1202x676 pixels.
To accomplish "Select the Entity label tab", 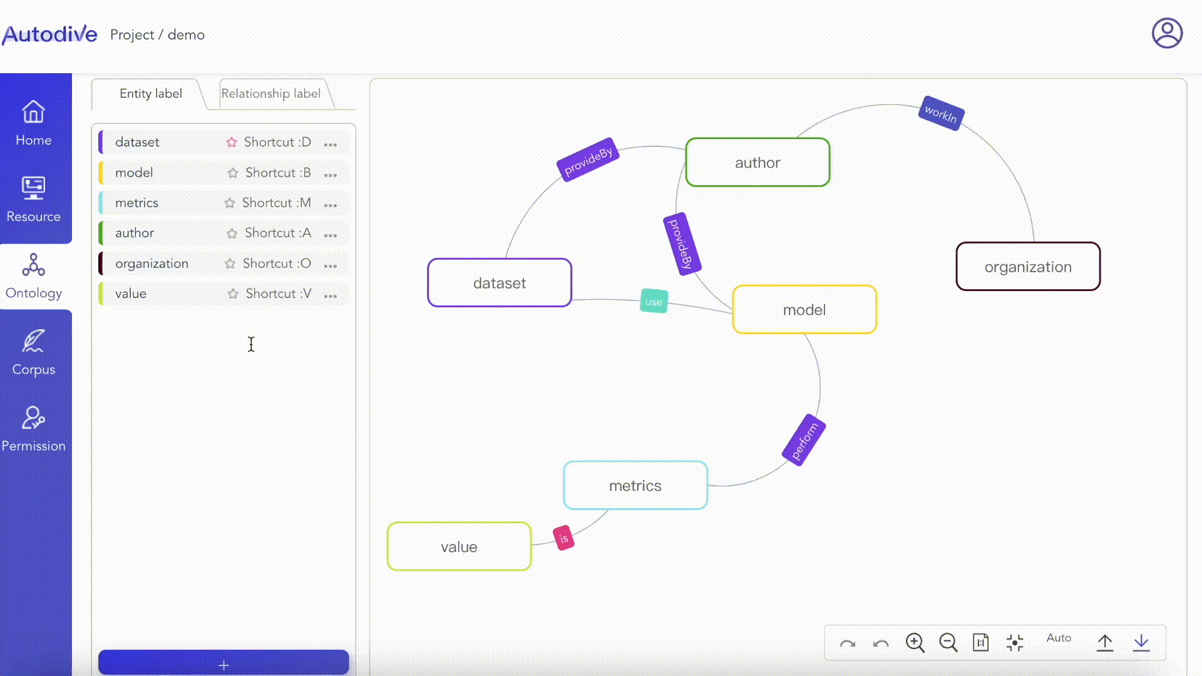I will click(150, 93).
